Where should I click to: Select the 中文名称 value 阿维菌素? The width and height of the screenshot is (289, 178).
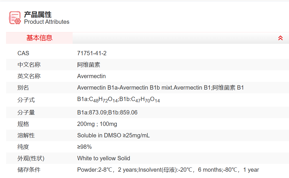click(x=89, y=65)
